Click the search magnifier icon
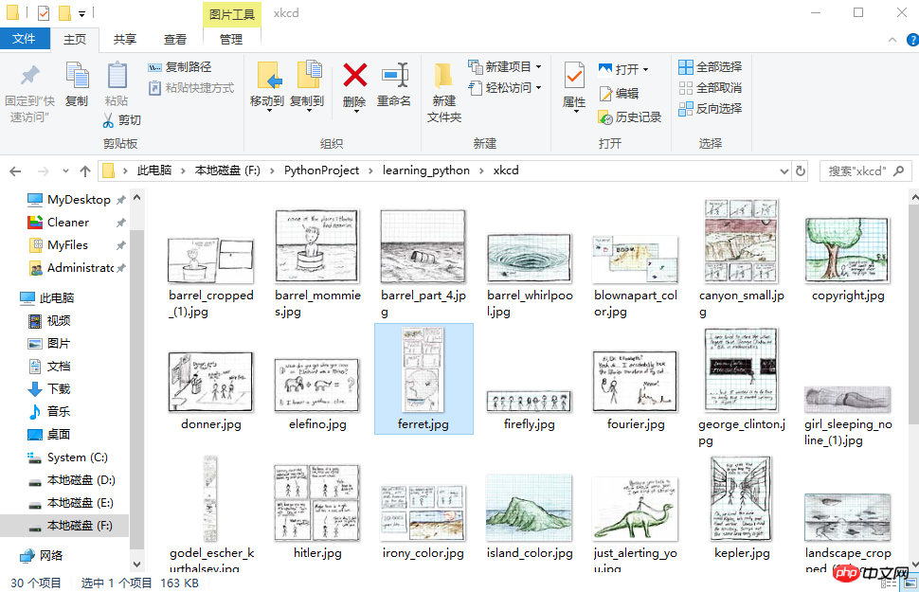The width and height of the screenshot is (919, 592). [x=898, y=170]
